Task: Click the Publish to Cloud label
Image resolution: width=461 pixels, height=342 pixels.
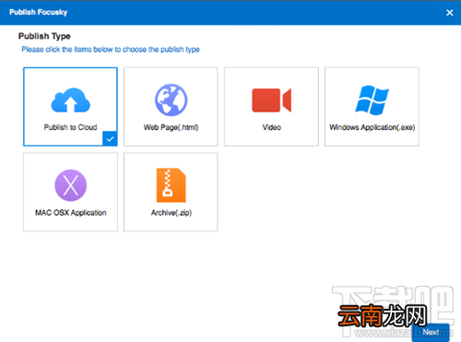Action: [x=70, y=127]
